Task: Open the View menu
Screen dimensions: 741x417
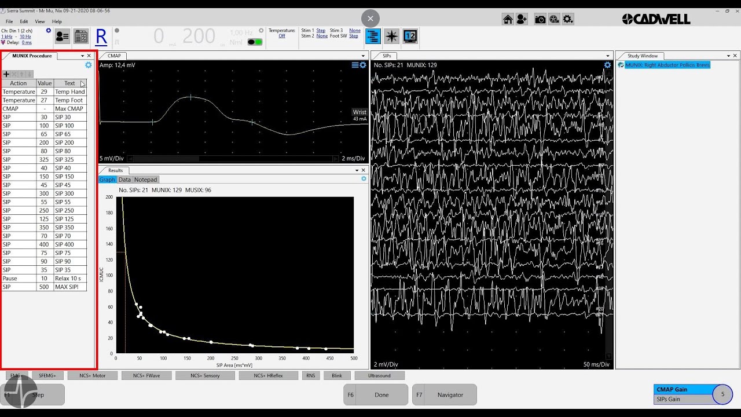Action: (40, 21)
